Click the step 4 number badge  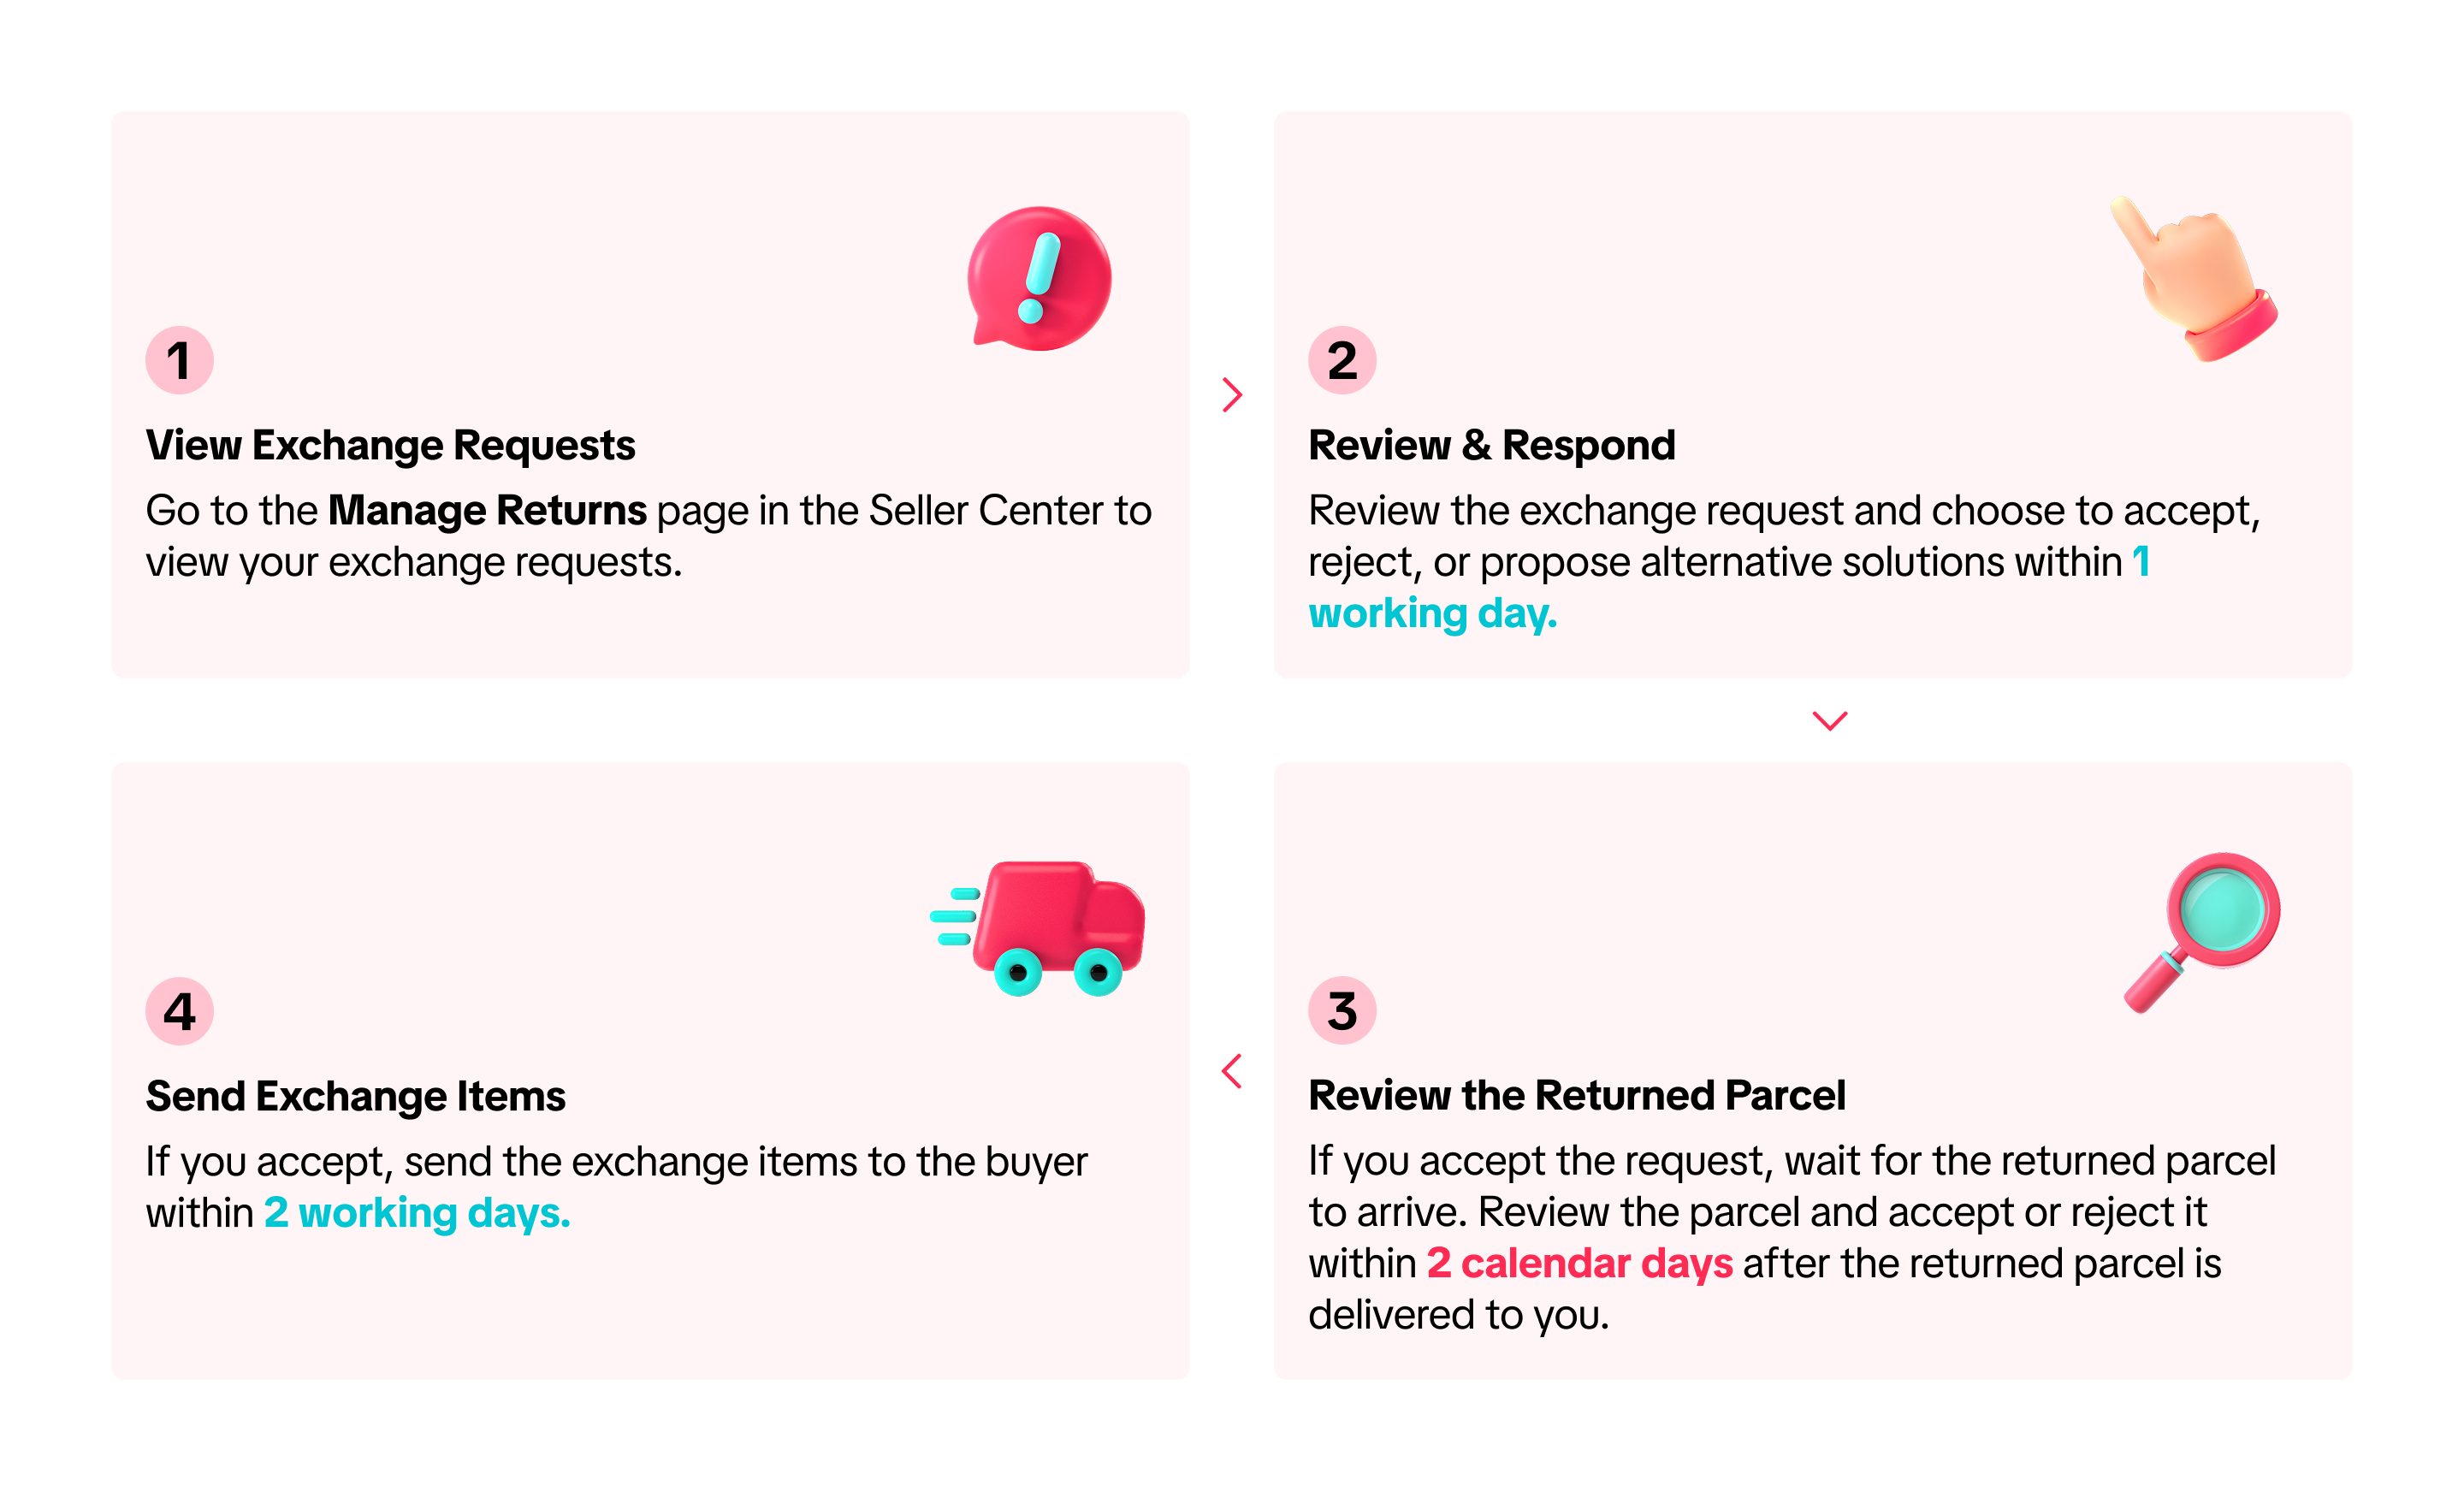[x=180, y=1011]
